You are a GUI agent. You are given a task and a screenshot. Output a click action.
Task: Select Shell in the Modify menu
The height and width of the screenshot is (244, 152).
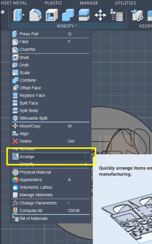(51, 58)
